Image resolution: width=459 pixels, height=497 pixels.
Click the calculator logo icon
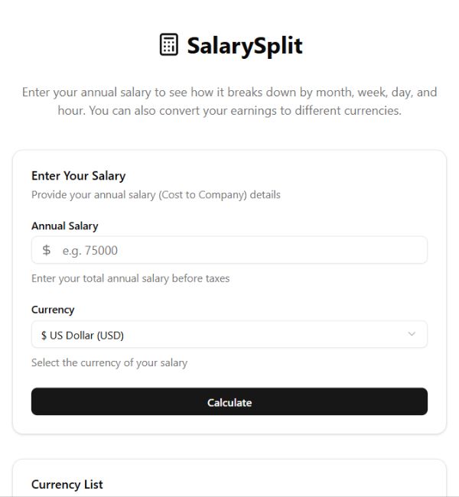[x=168, y=45]
